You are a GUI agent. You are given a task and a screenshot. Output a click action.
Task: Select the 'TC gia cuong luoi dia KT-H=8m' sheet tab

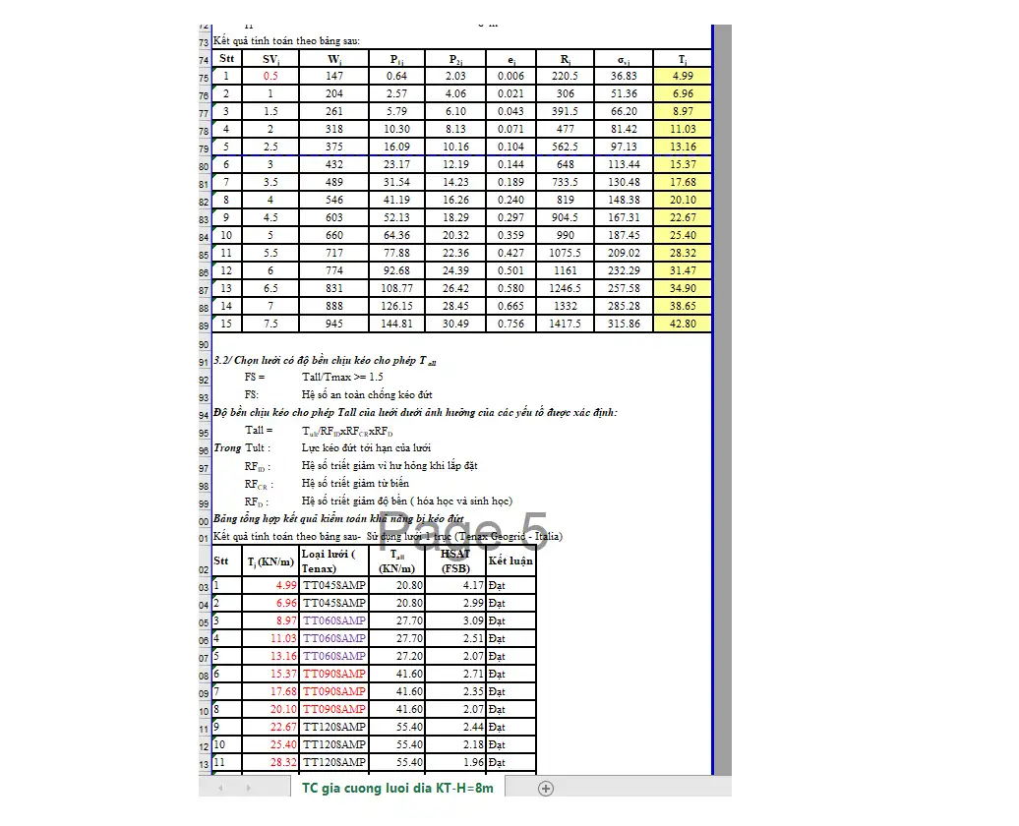(x=397, y=788)
